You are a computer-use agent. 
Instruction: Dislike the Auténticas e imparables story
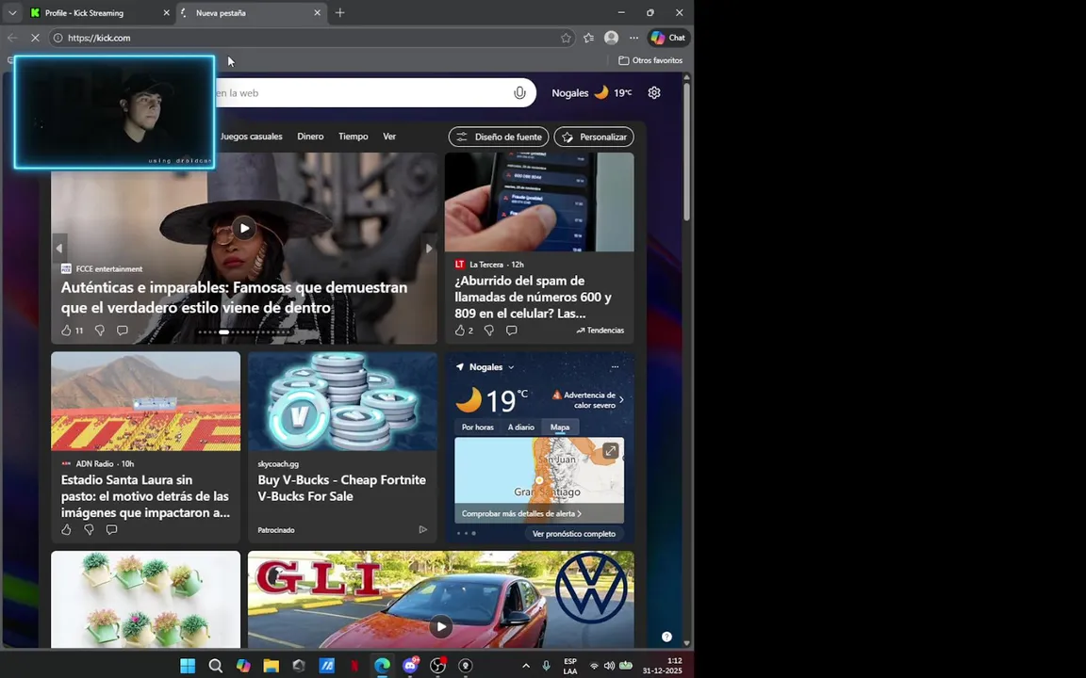[100, 330]
